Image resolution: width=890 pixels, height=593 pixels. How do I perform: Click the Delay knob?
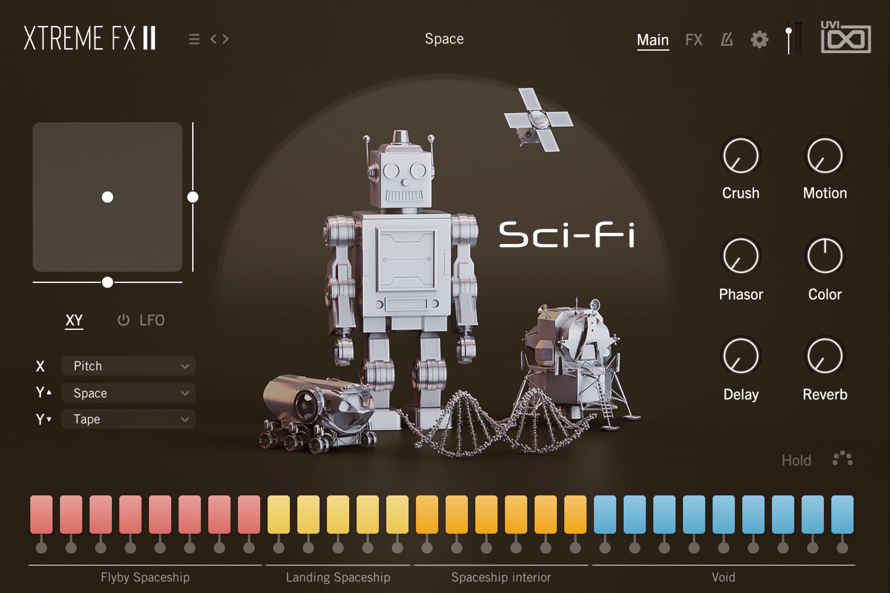(740, 356)
